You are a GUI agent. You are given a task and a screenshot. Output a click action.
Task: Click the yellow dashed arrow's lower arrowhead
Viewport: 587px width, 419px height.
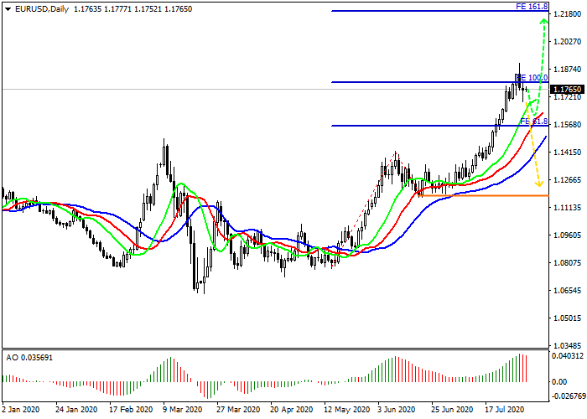click(539, 183)
